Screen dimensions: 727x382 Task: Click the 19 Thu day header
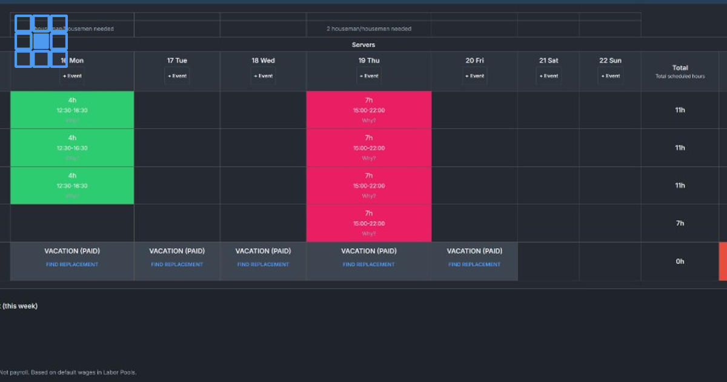pyautogui.click(x=368, y=60)
